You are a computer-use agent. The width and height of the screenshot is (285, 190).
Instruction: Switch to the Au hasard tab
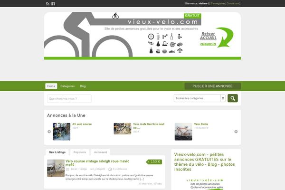click(x=101, y=152)
